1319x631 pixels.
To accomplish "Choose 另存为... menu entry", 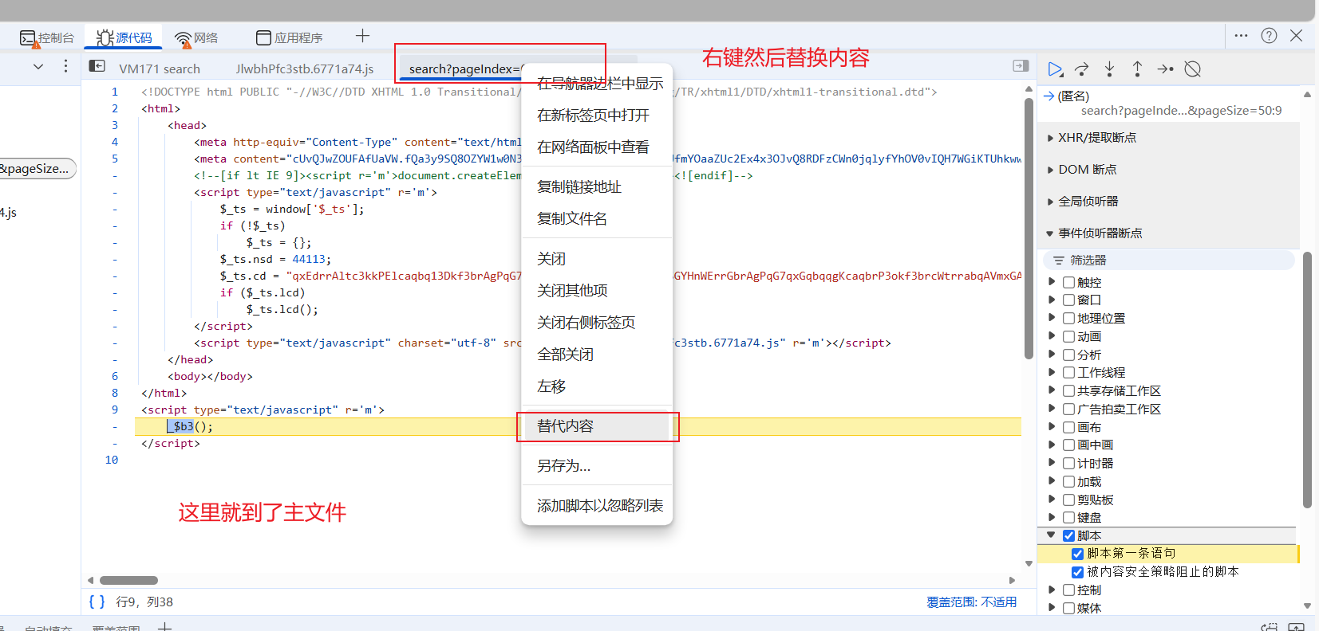I will tap(597, 466).
